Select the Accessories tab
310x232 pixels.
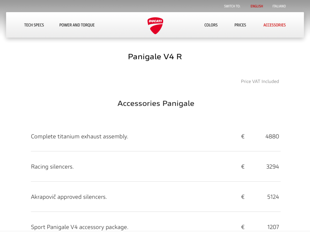point(275,25)
